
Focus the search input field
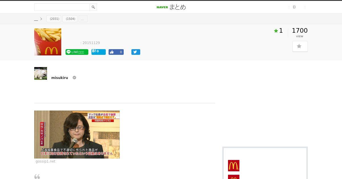pos(62,7)
